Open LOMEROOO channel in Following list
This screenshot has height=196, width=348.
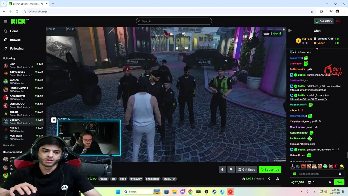[x=23, y=105]
